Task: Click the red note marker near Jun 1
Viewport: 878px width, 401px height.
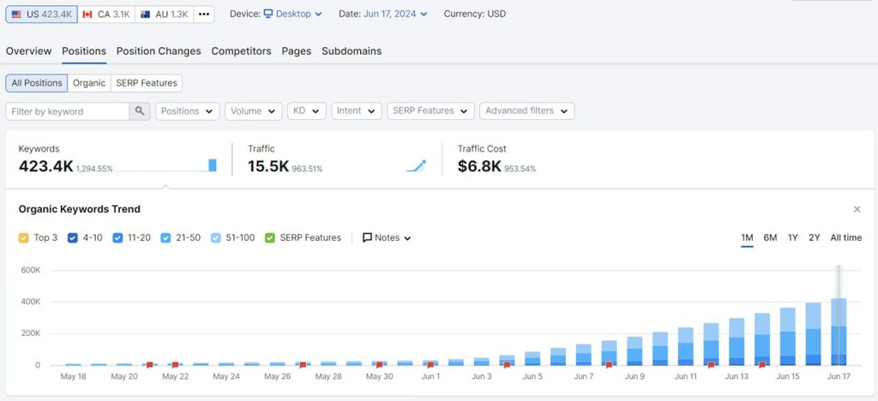Action: point(430,365)
